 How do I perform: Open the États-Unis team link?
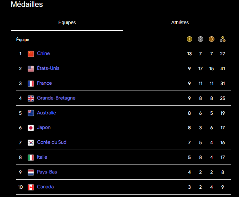(x=48, y=68)
